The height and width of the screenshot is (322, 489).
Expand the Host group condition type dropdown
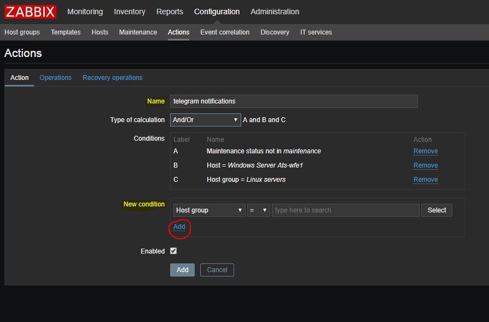209,210
